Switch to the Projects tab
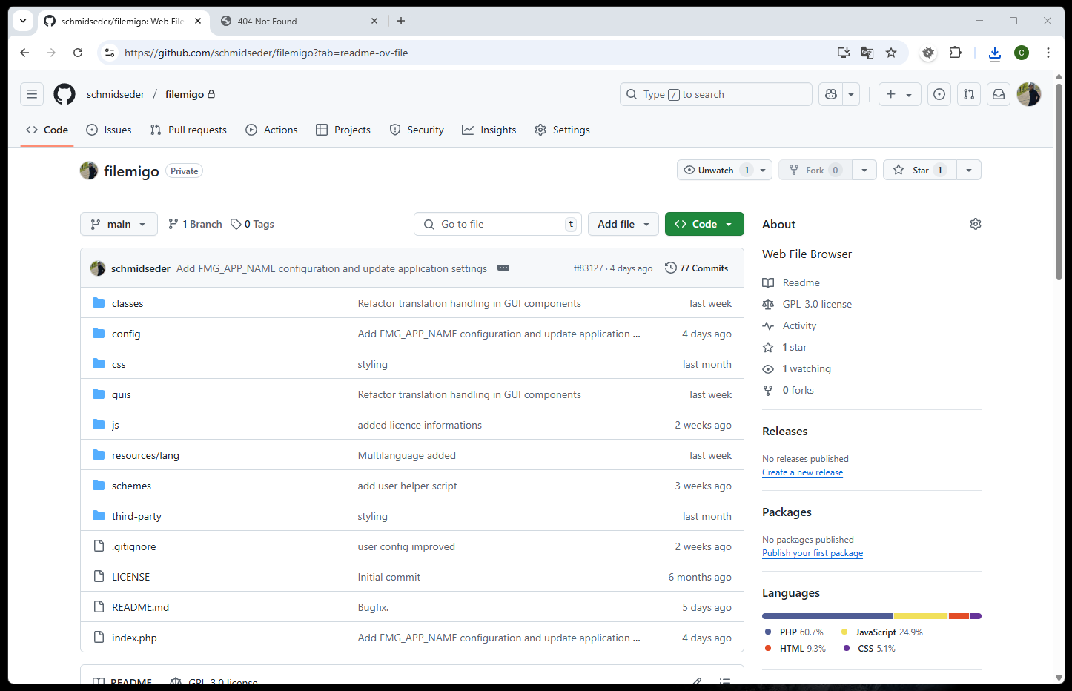 pos(343,130)
